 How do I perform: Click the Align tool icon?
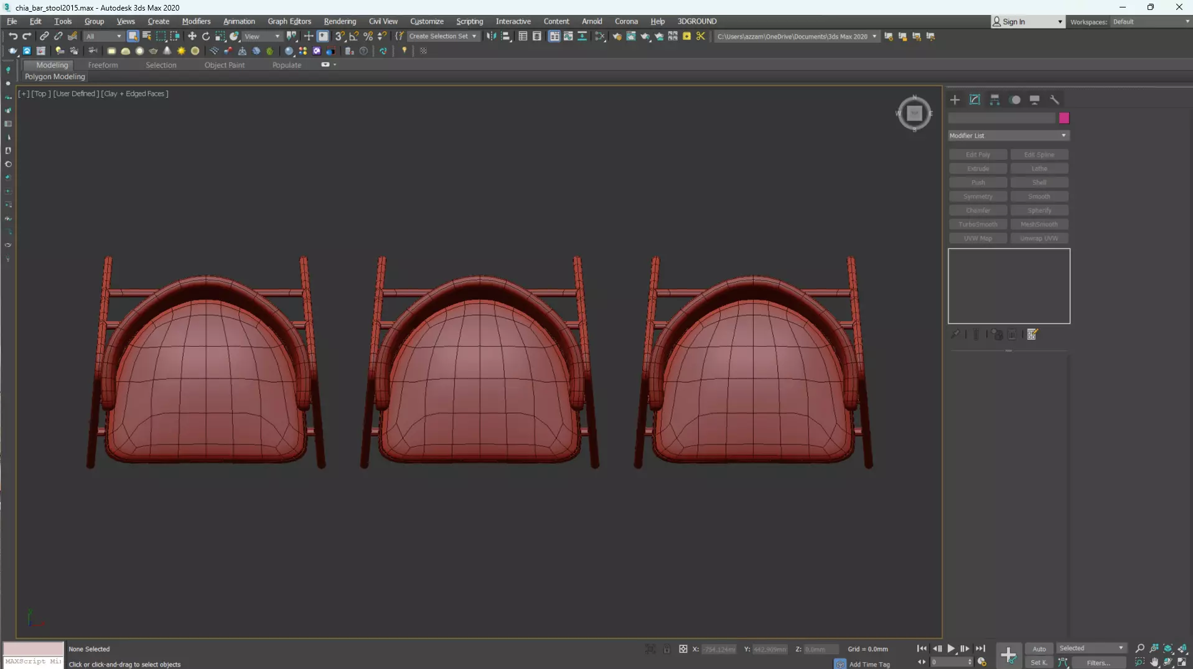coord(506,36)
